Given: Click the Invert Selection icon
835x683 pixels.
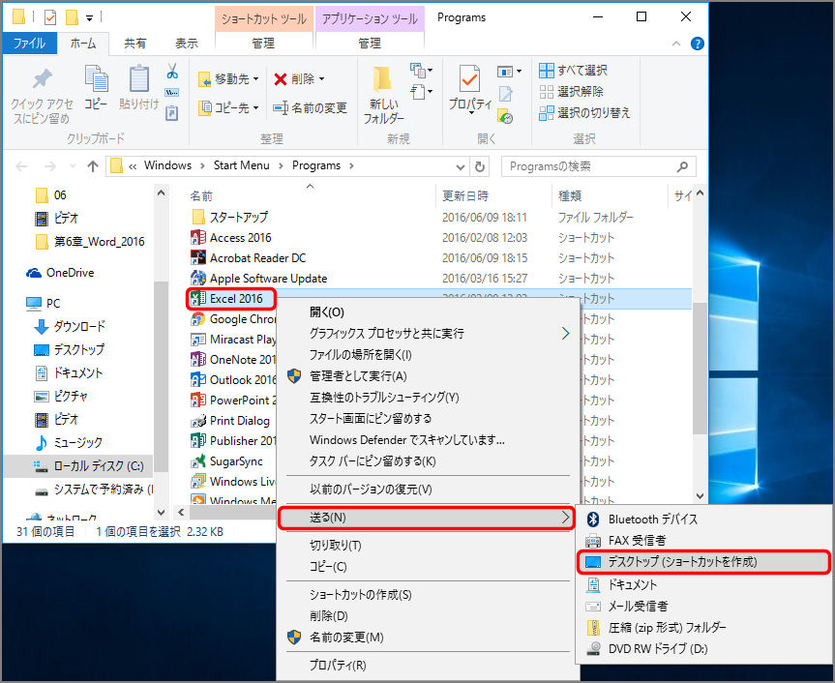Looking at the screenshot, I should [547, 113].
